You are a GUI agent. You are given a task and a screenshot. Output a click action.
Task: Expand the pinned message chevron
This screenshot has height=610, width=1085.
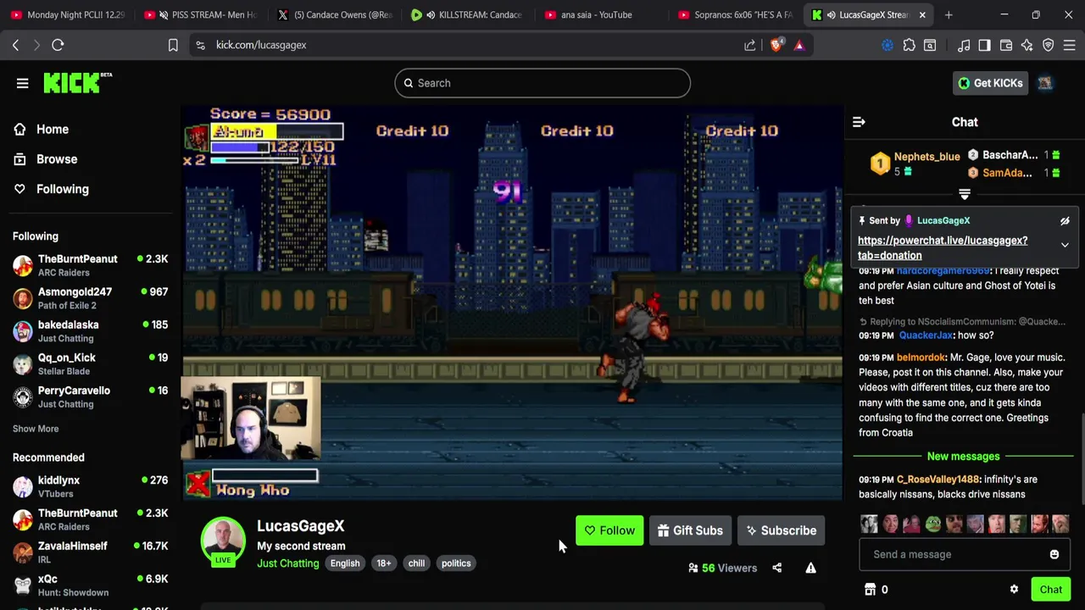click(1065, 245)
